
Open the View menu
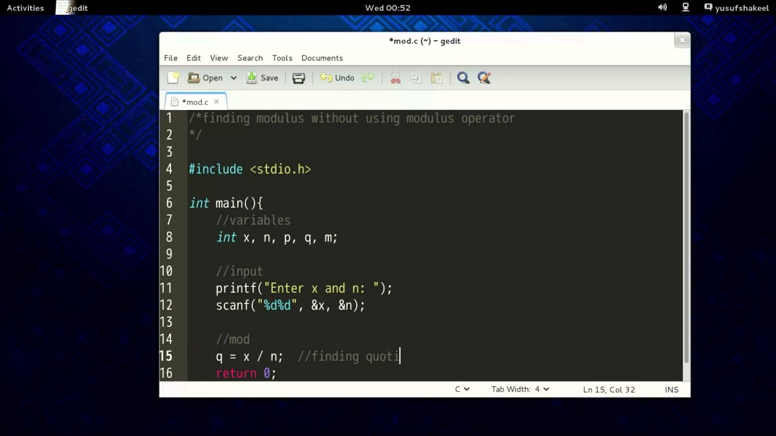click(x=219, y=58)
